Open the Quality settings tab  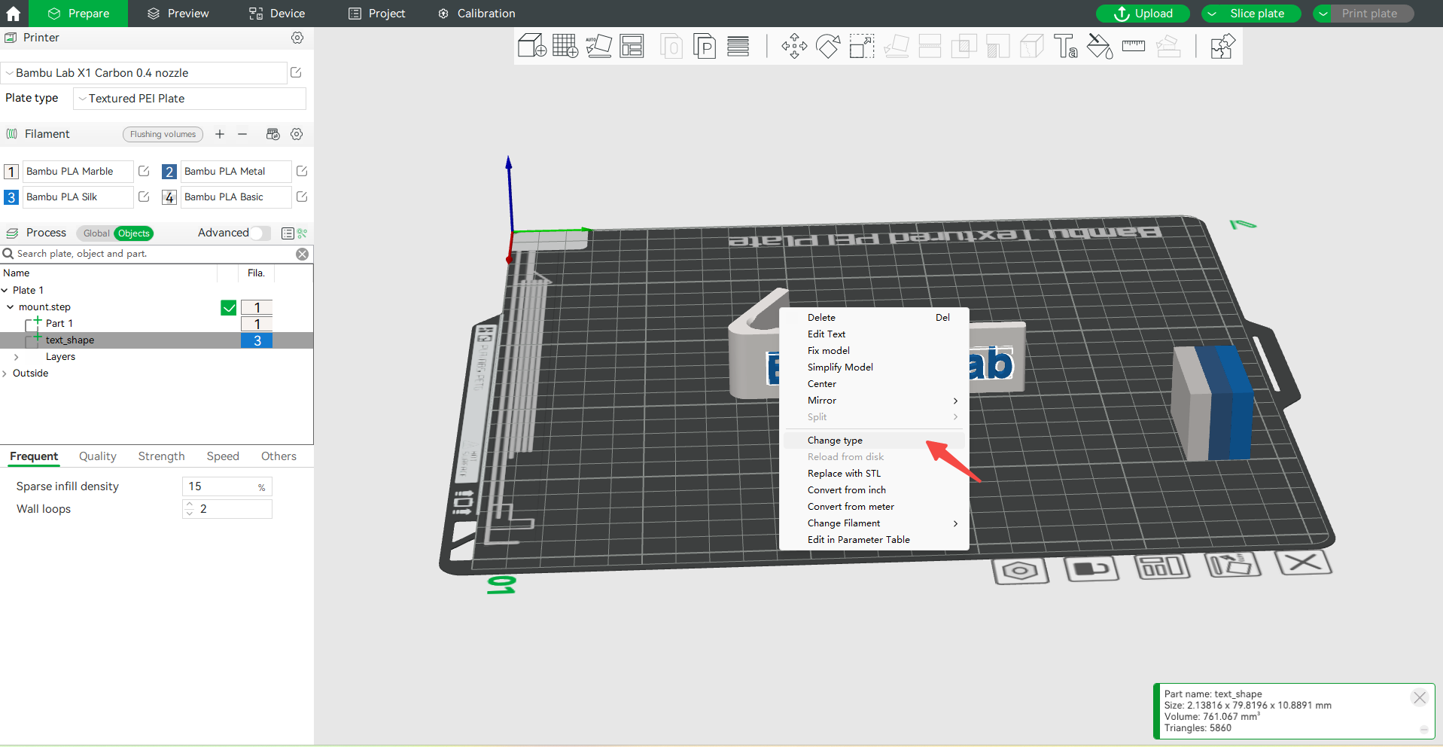tap(98, 456)
